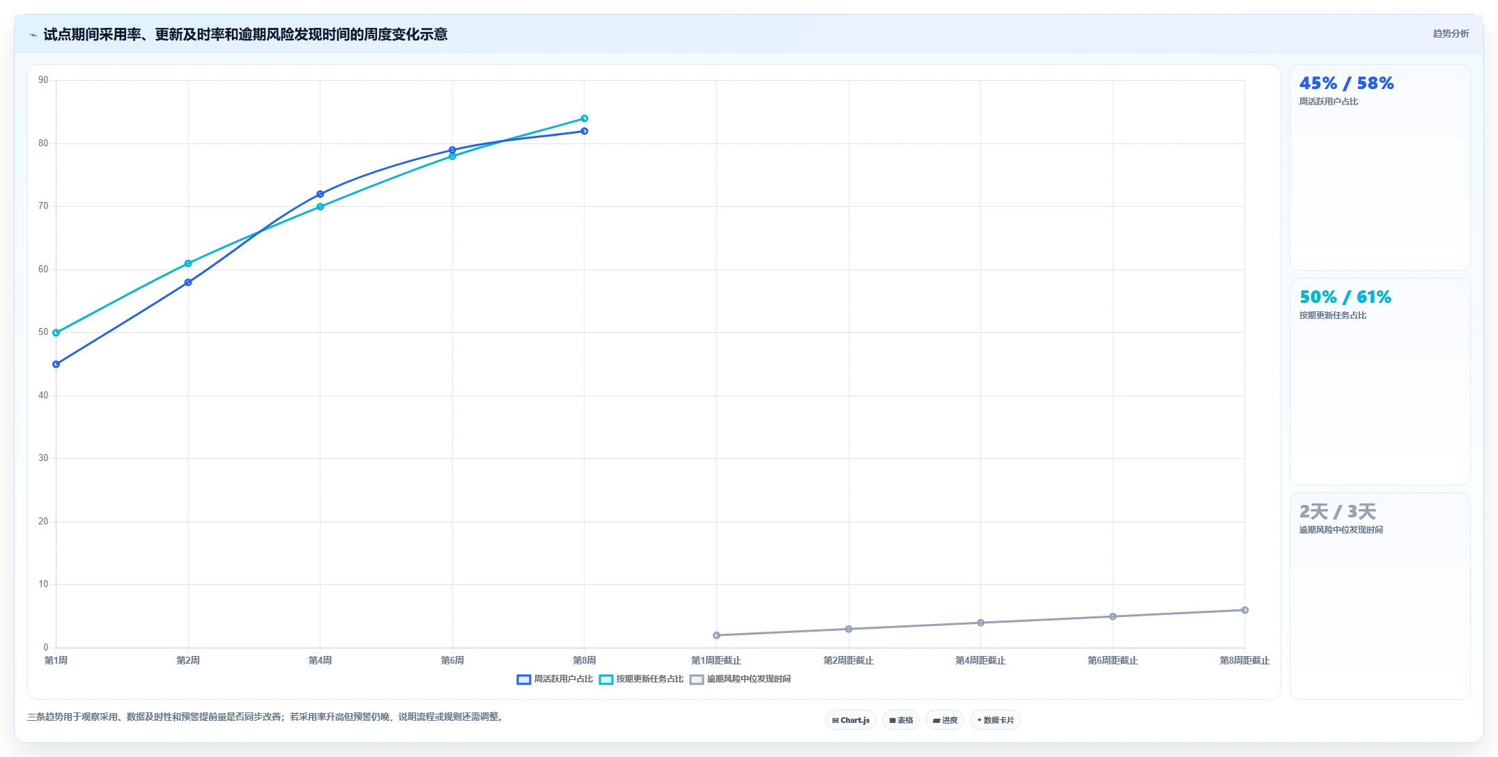The width and height of the screenshot is (1498, 757).
Task: Click the gray data point at 第1周距截止
Action: pyautogui.click(x=716, y=635)
